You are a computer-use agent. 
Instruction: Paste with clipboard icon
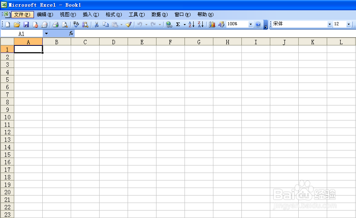point(115,24)
